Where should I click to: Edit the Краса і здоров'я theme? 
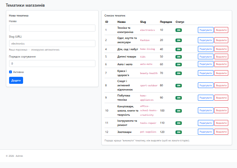[x=206, y=73]
